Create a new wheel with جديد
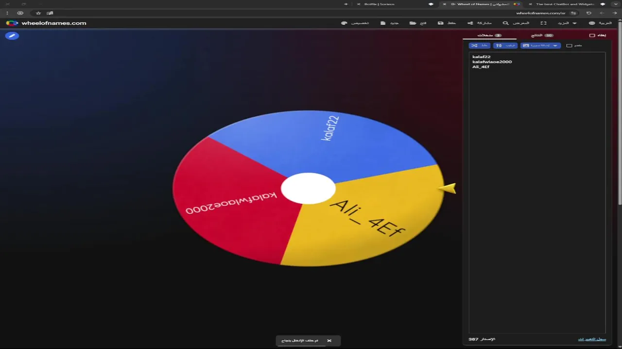Image resolution: width=622 pixels, height=349 pixels. (390, 23)
